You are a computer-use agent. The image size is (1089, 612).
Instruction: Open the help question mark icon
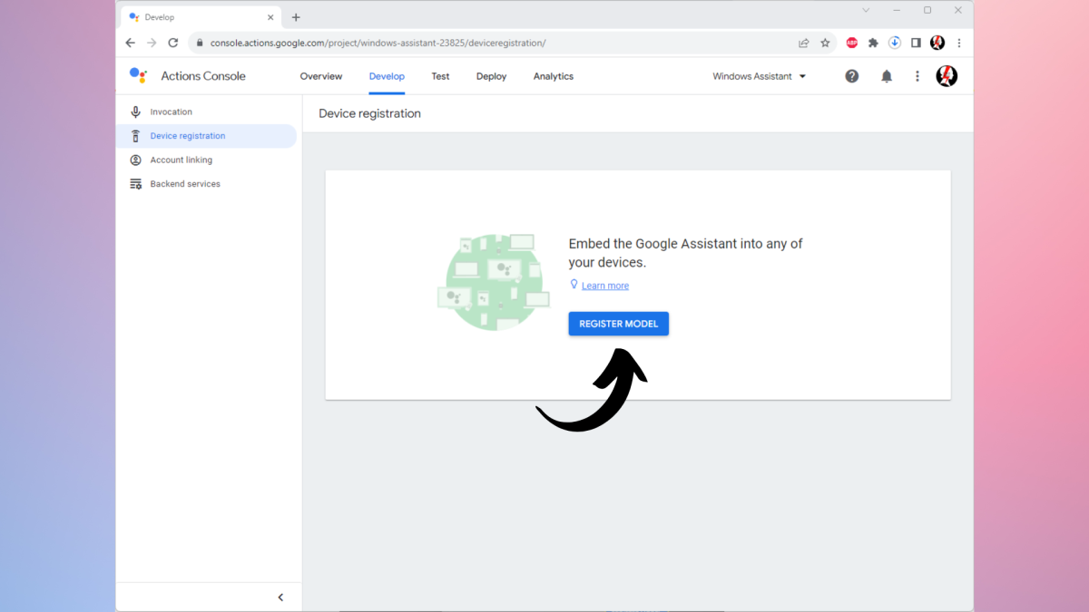pyautogui.click(x=851, y=76)
